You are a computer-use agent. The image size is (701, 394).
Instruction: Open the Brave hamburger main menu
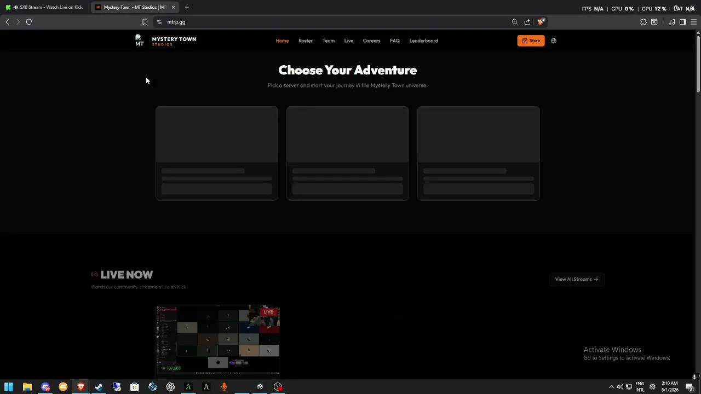click(x=693, y=22)
